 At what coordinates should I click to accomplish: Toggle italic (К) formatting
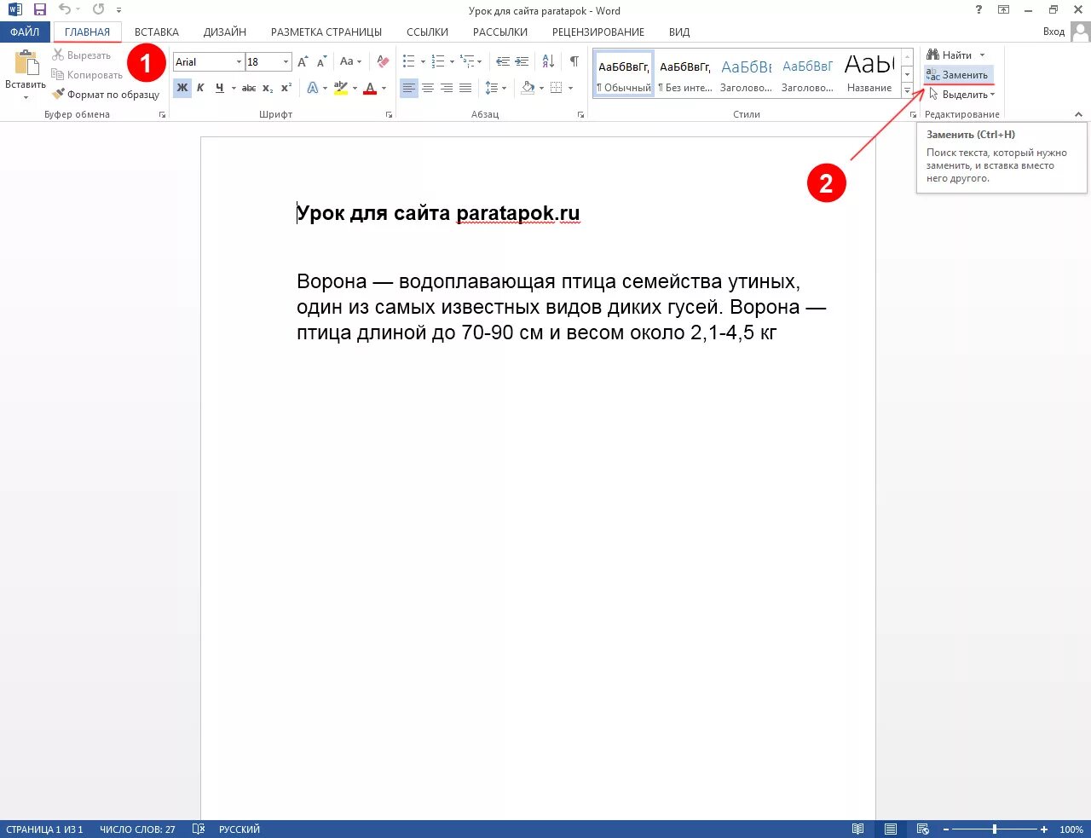click(x=200, y=88)
